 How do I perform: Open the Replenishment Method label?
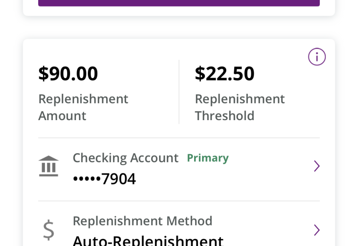[x=143, y=221]
